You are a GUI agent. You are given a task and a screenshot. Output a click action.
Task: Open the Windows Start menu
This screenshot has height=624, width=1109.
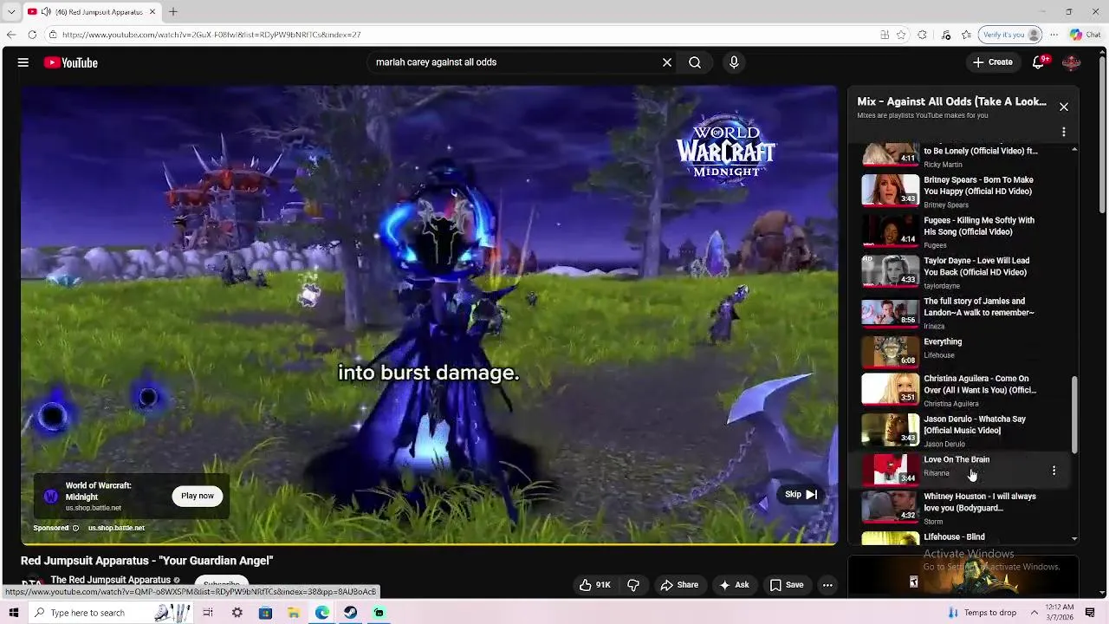[x=13, y=613]
